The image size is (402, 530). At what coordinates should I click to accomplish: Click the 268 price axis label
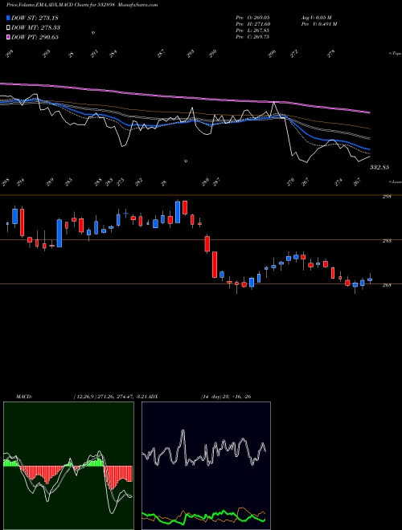click(387, 285)
